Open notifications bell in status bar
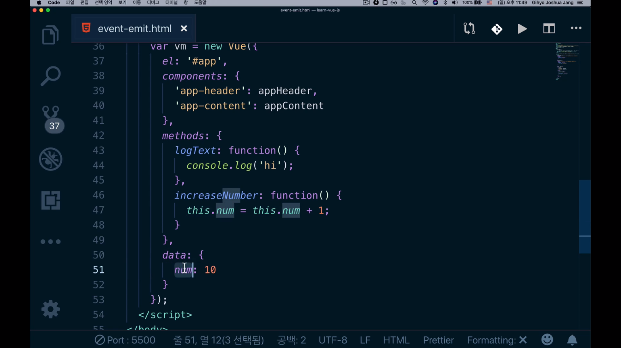 572,340
